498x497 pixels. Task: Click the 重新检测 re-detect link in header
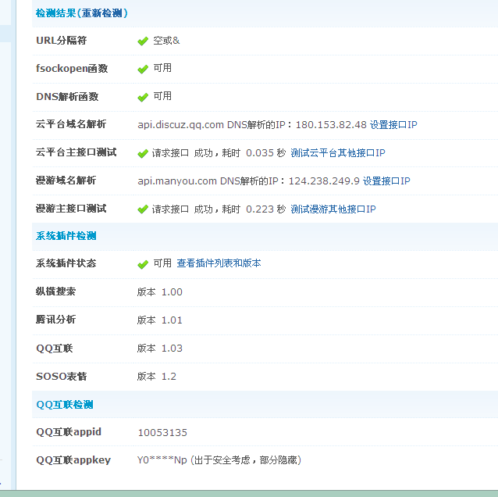click(x=102, y=13)
